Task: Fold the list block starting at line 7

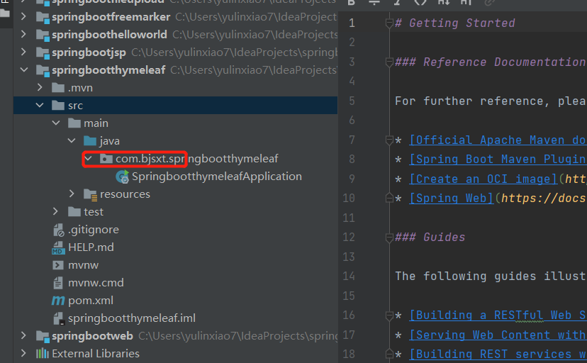Action: coord(389,140)
